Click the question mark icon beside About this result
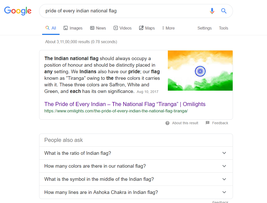Screen dimensions: 267x203 pos(167,123)
